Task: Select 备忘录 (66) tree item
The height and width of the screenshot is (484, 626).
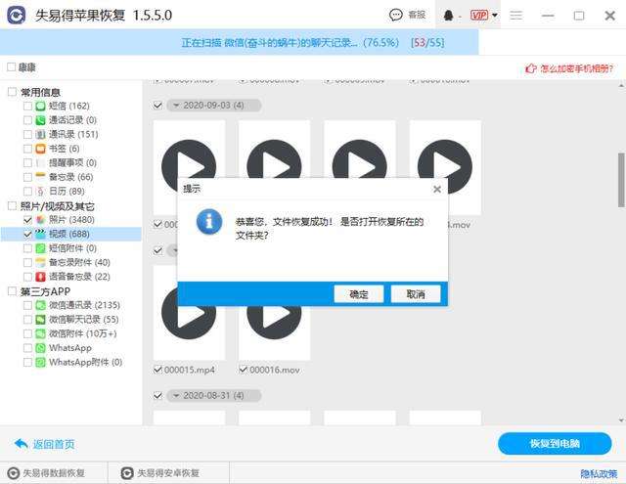Action: coord(70,177)
